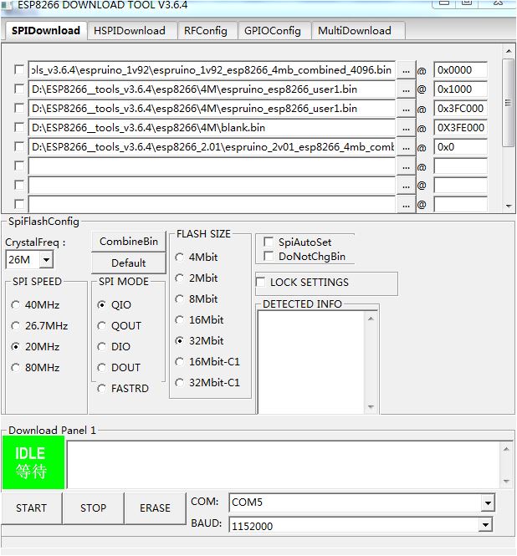
Task: Click the 0X3FE000 address field
Action: (460, 128)
